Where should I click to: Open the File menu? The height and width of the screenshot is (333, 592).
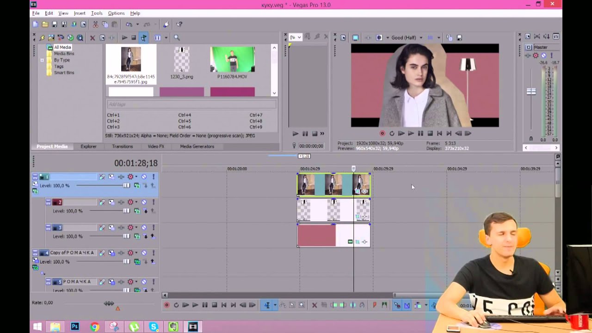(x=36, y=13)
